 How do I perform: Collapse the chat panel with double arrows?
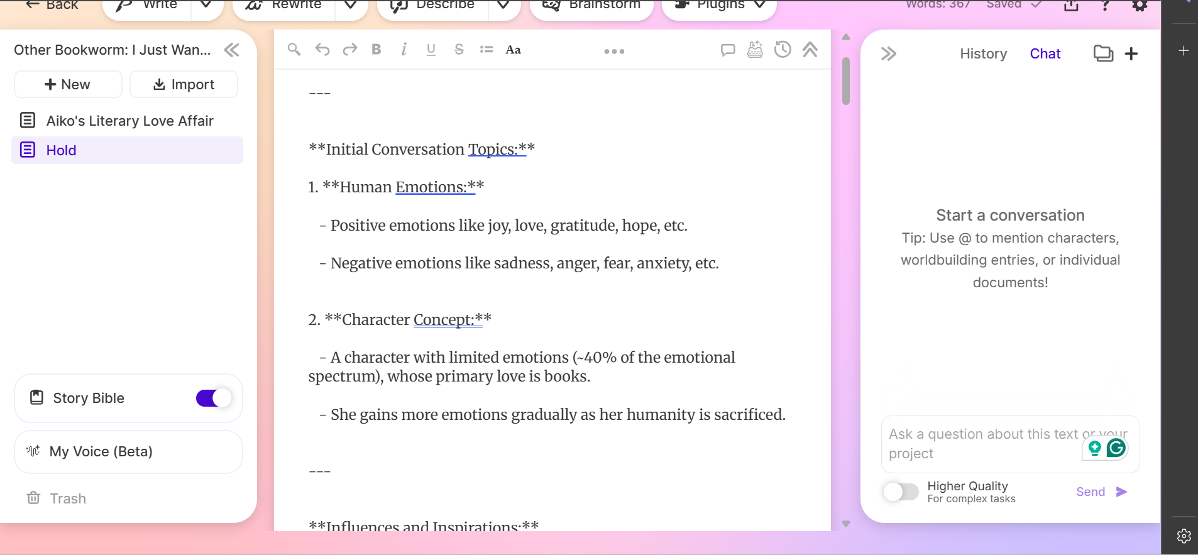[x=888, y=54]
